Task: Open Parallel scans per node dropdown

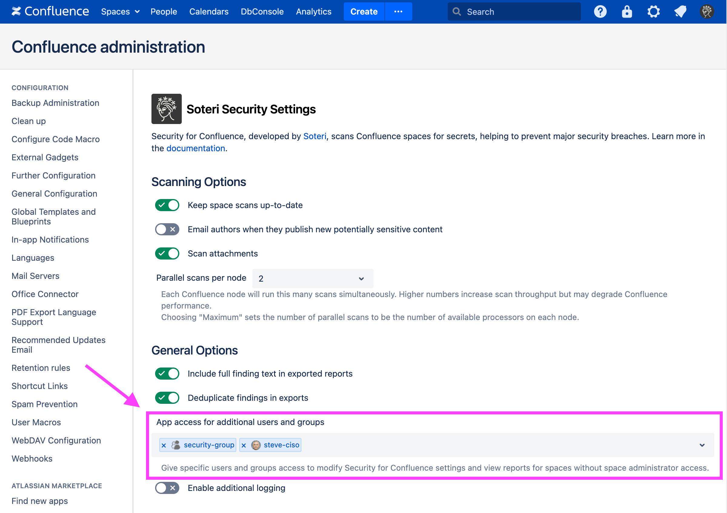Action: (x=312, y=279)
